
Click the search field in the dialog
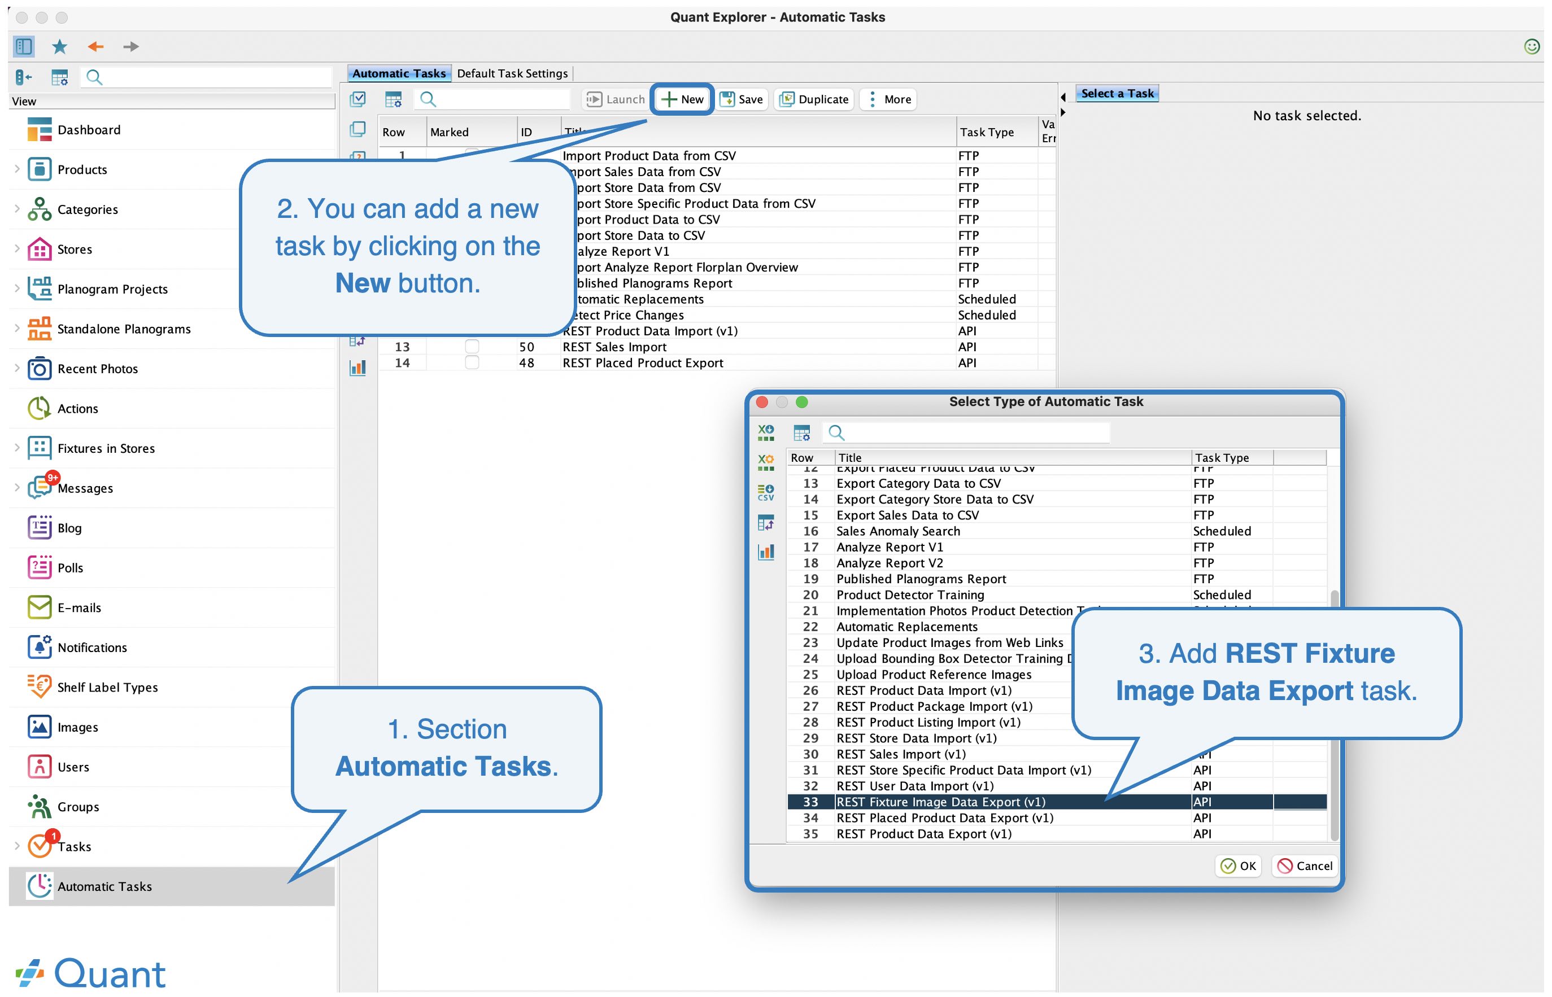(x=966, y=432)
